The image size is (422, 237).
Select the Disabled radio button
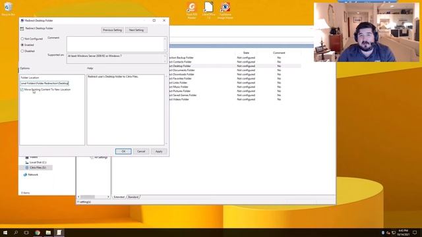point(22,51)
